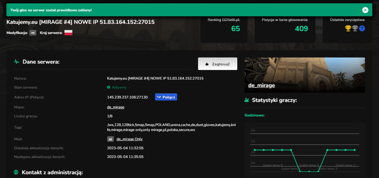Click the GOSetti.pl ranking value 65

point(235,28)
